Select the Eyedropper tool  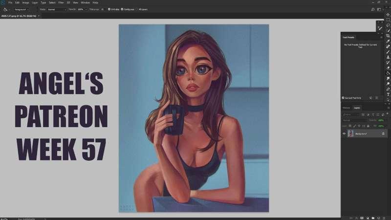point(388,41)
